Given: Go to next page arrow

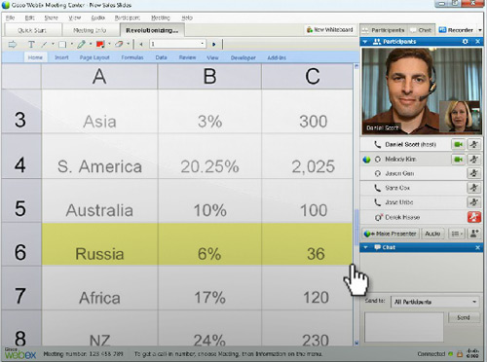Looking at the screenshot, I should [x=213, y=44].
